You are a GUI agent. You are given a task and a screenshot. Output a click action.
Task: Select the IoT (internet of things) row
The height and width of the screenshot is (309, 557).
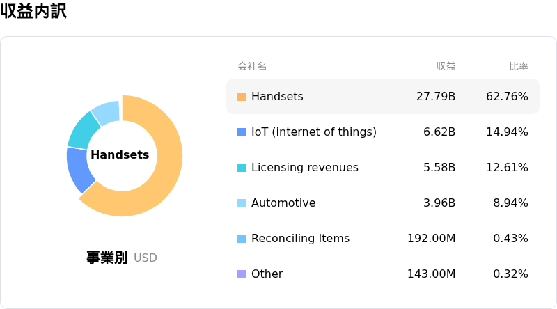(x=313, y=132)
